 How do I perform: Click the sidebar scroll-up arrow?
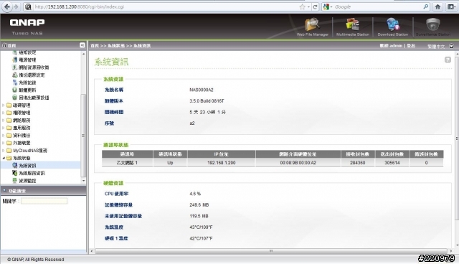(x=83, y=54)
